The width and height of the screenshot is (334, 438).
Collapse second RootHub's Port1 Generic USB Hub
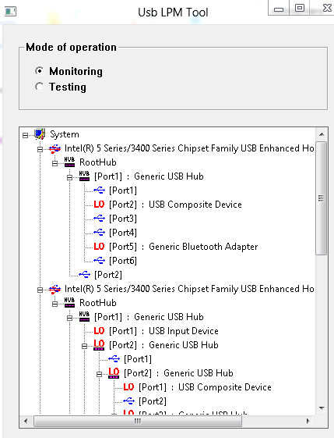69,318
